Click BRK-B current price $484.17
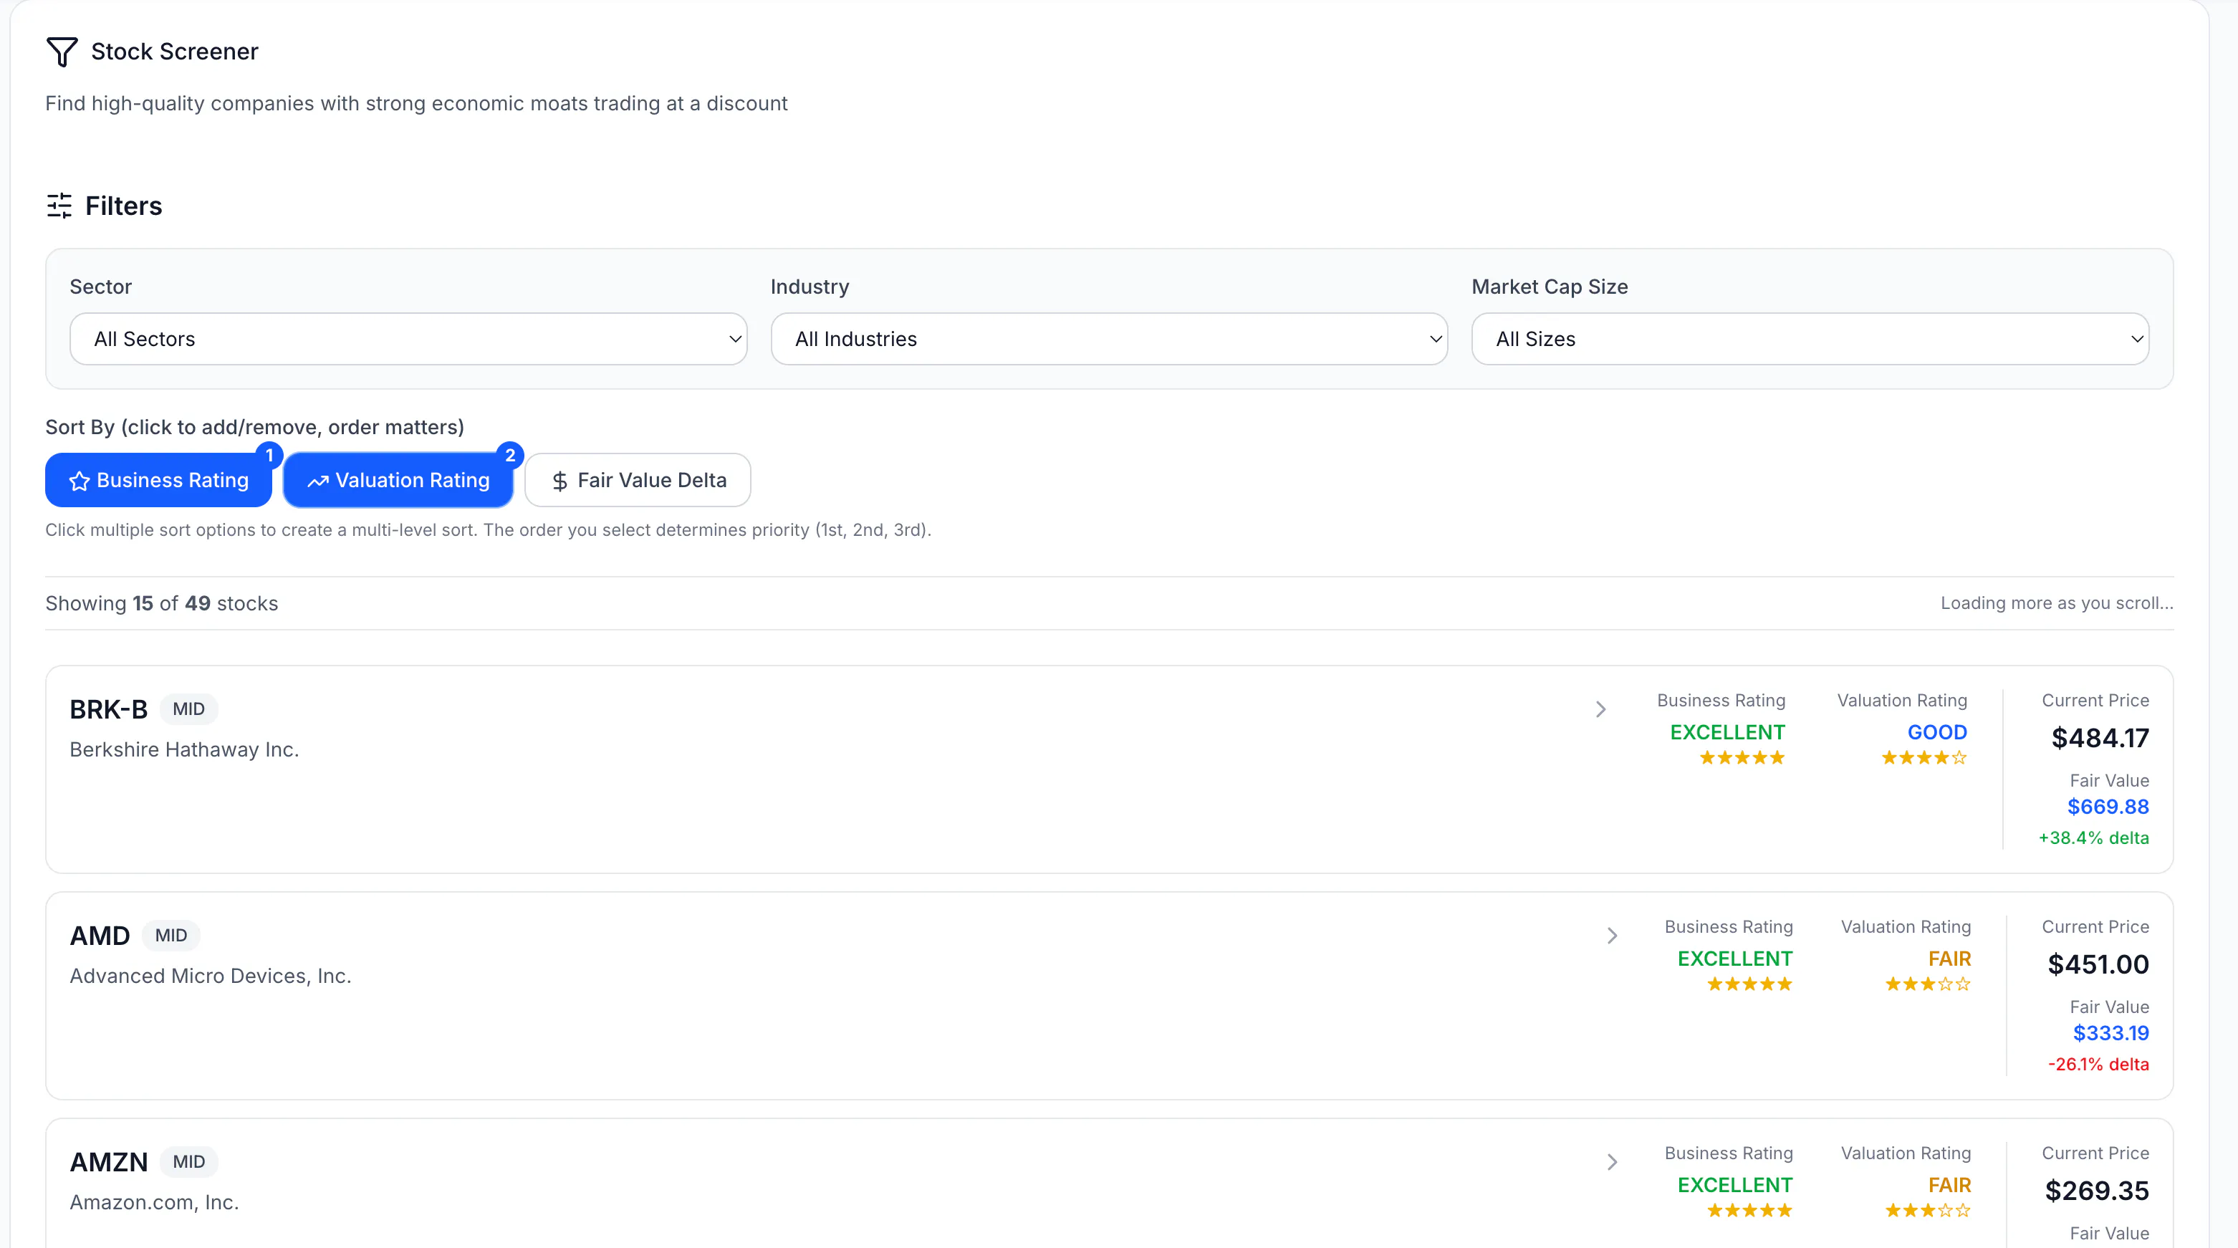Screen dimensions: 2238x1248 [x=2100, y=739]
